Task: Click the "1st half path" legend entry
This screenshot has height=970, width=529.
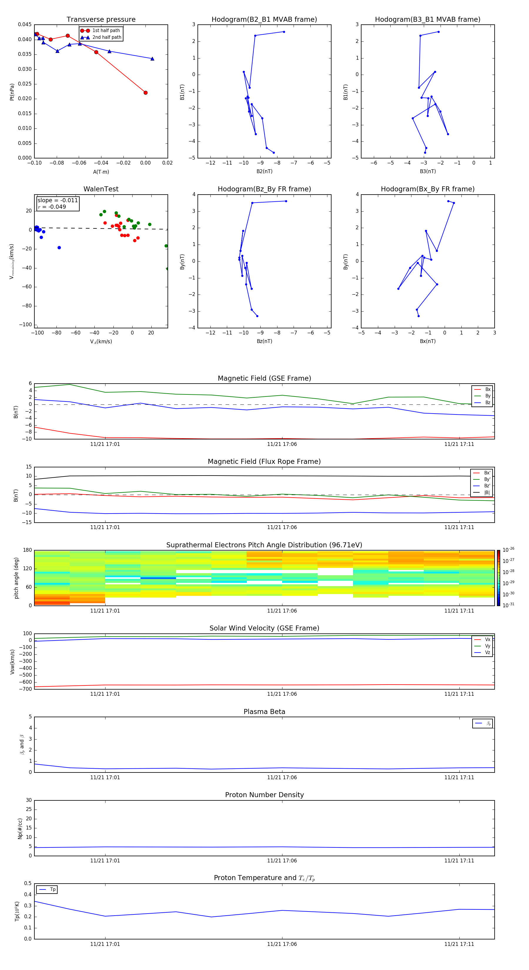Action: [100, 31]
